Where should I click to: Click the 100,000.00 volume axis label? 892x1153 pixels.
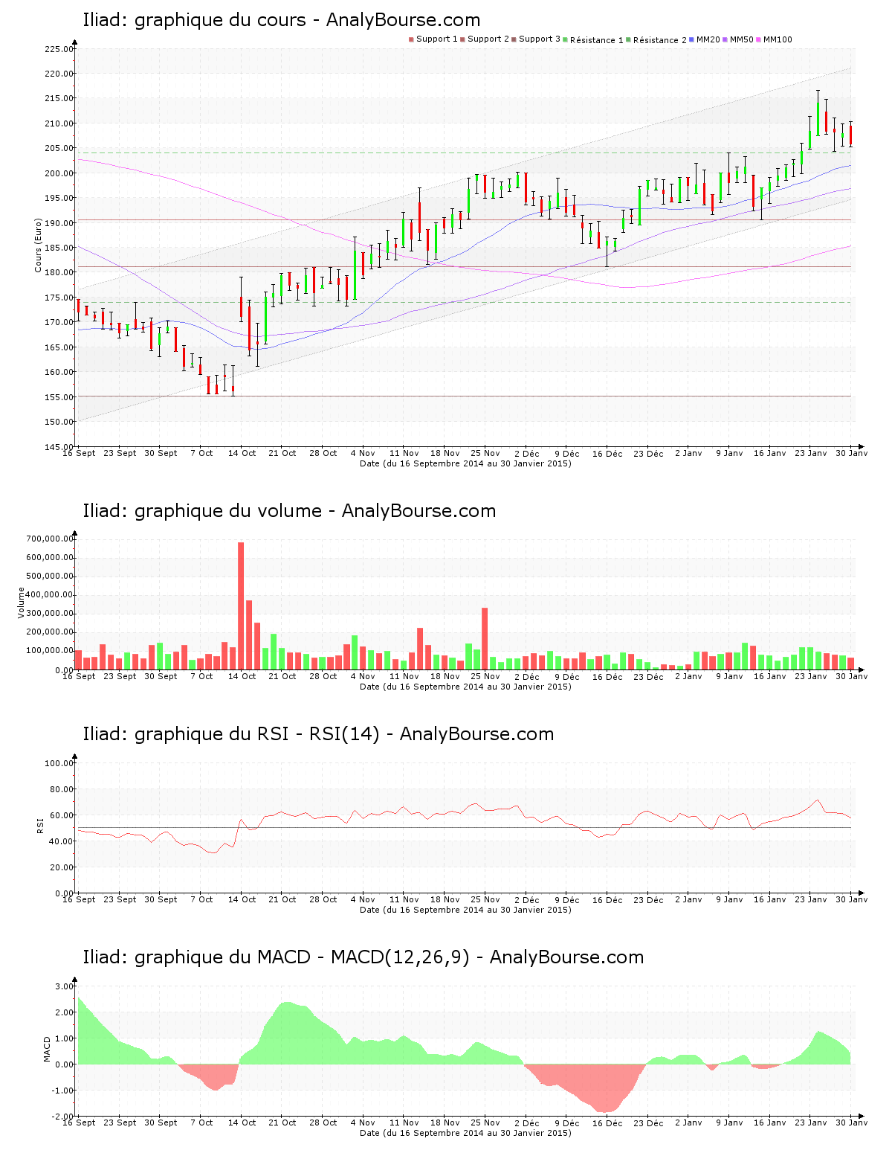[49, 651]
